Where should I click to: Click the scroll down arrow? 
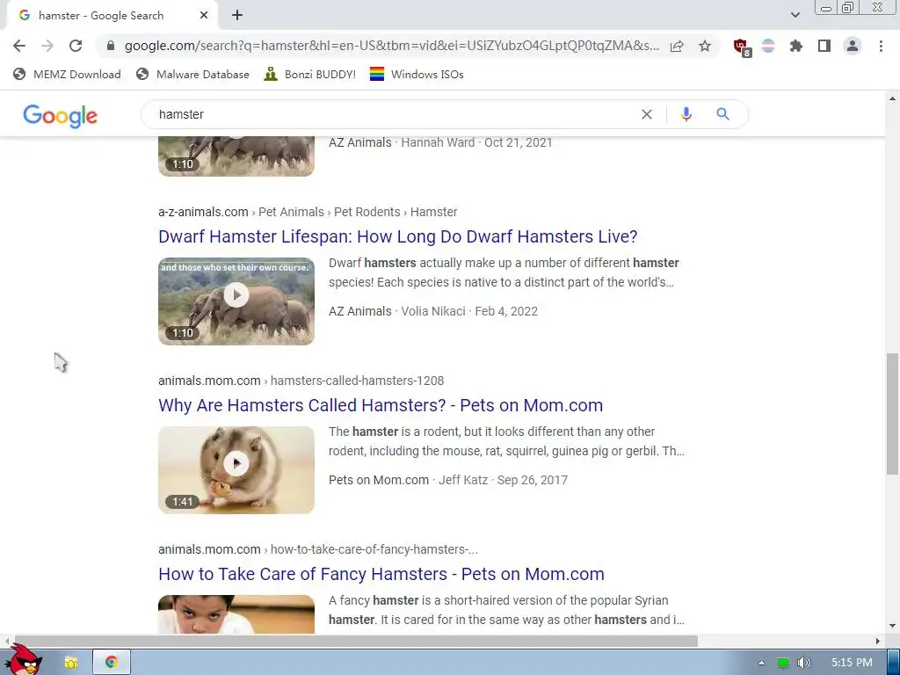pyautogui.click(x=892, y=626)
